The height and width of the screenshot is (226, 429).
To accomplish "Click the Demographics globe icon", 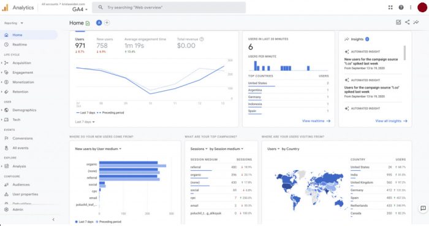I will pyautogui.click(x=7, y=110).
